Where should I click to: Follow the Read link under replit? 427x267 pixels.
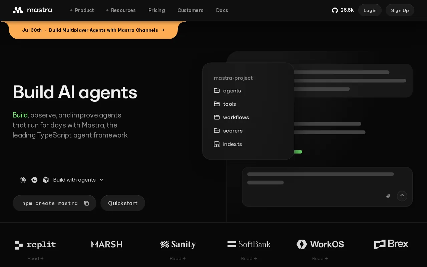35,258
